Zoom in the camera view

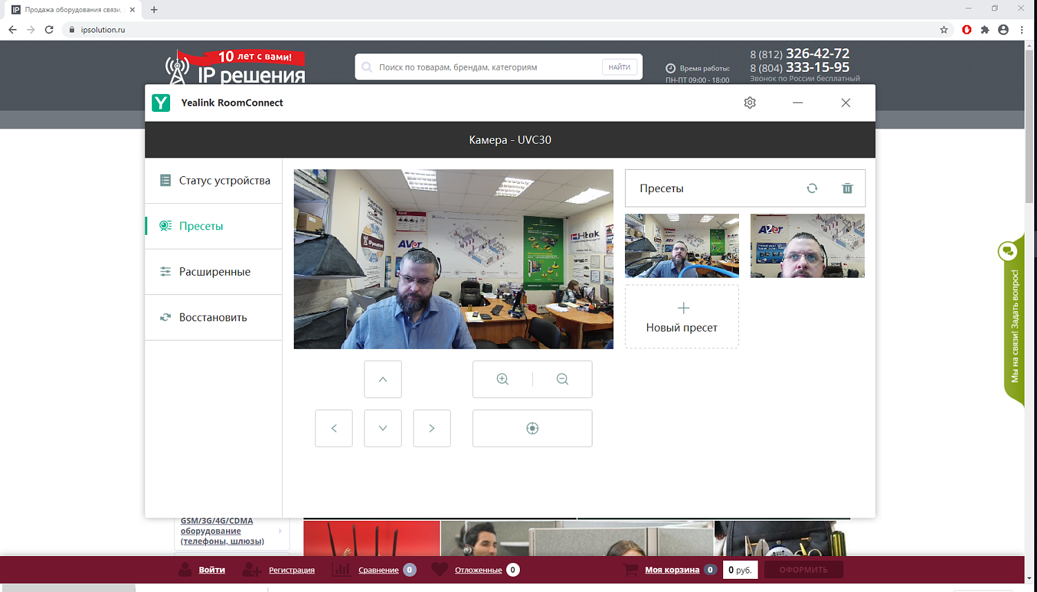coord(503,379)
